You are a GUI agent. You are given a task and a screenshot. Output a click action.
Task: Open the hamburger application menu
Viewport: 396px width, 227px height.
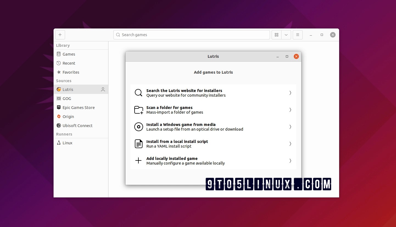(298, 35)
